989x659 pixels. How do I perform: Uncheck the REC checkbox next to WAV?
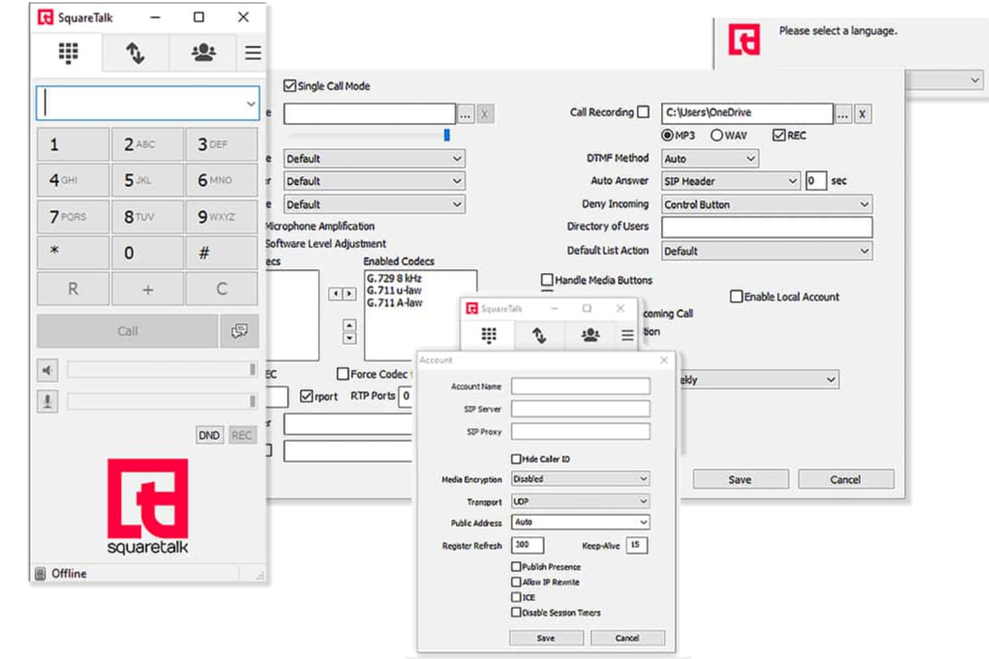779,135
